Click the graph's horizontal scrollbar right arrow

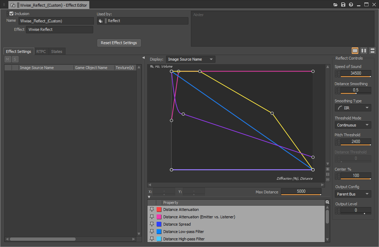(322, 185)
